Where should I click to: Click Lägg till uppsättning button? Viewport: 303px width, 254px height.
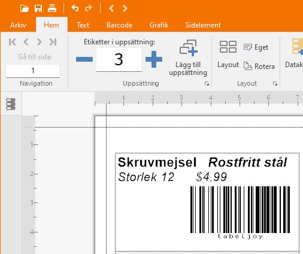188,58
